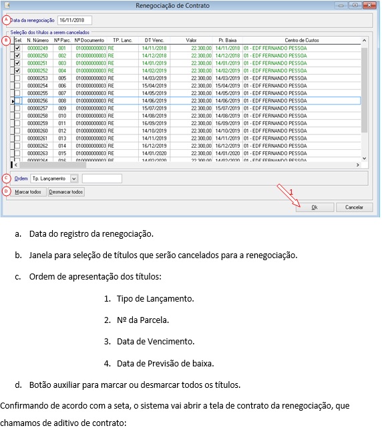Viewport: 382px width, 430px height.
Task: Click the Valor column header
Action: 191,40
